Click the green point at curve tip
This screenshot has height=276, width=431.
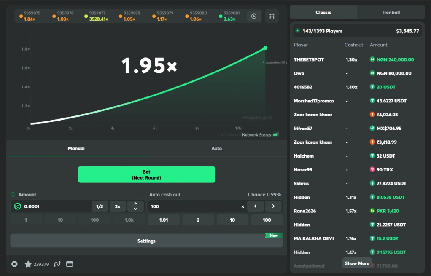[x=265, y=48]
